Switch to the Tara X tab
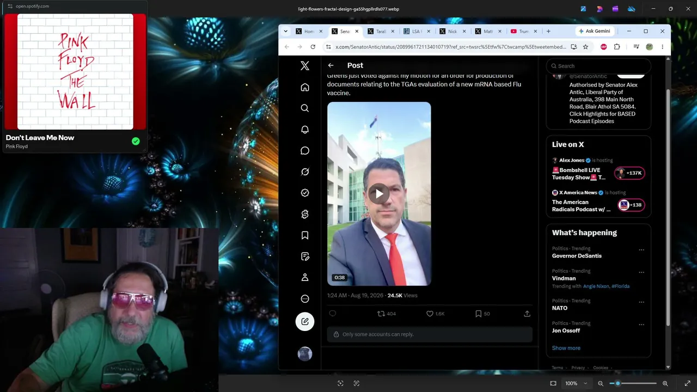Screen dimensions: 697x392 pos(381,31)
